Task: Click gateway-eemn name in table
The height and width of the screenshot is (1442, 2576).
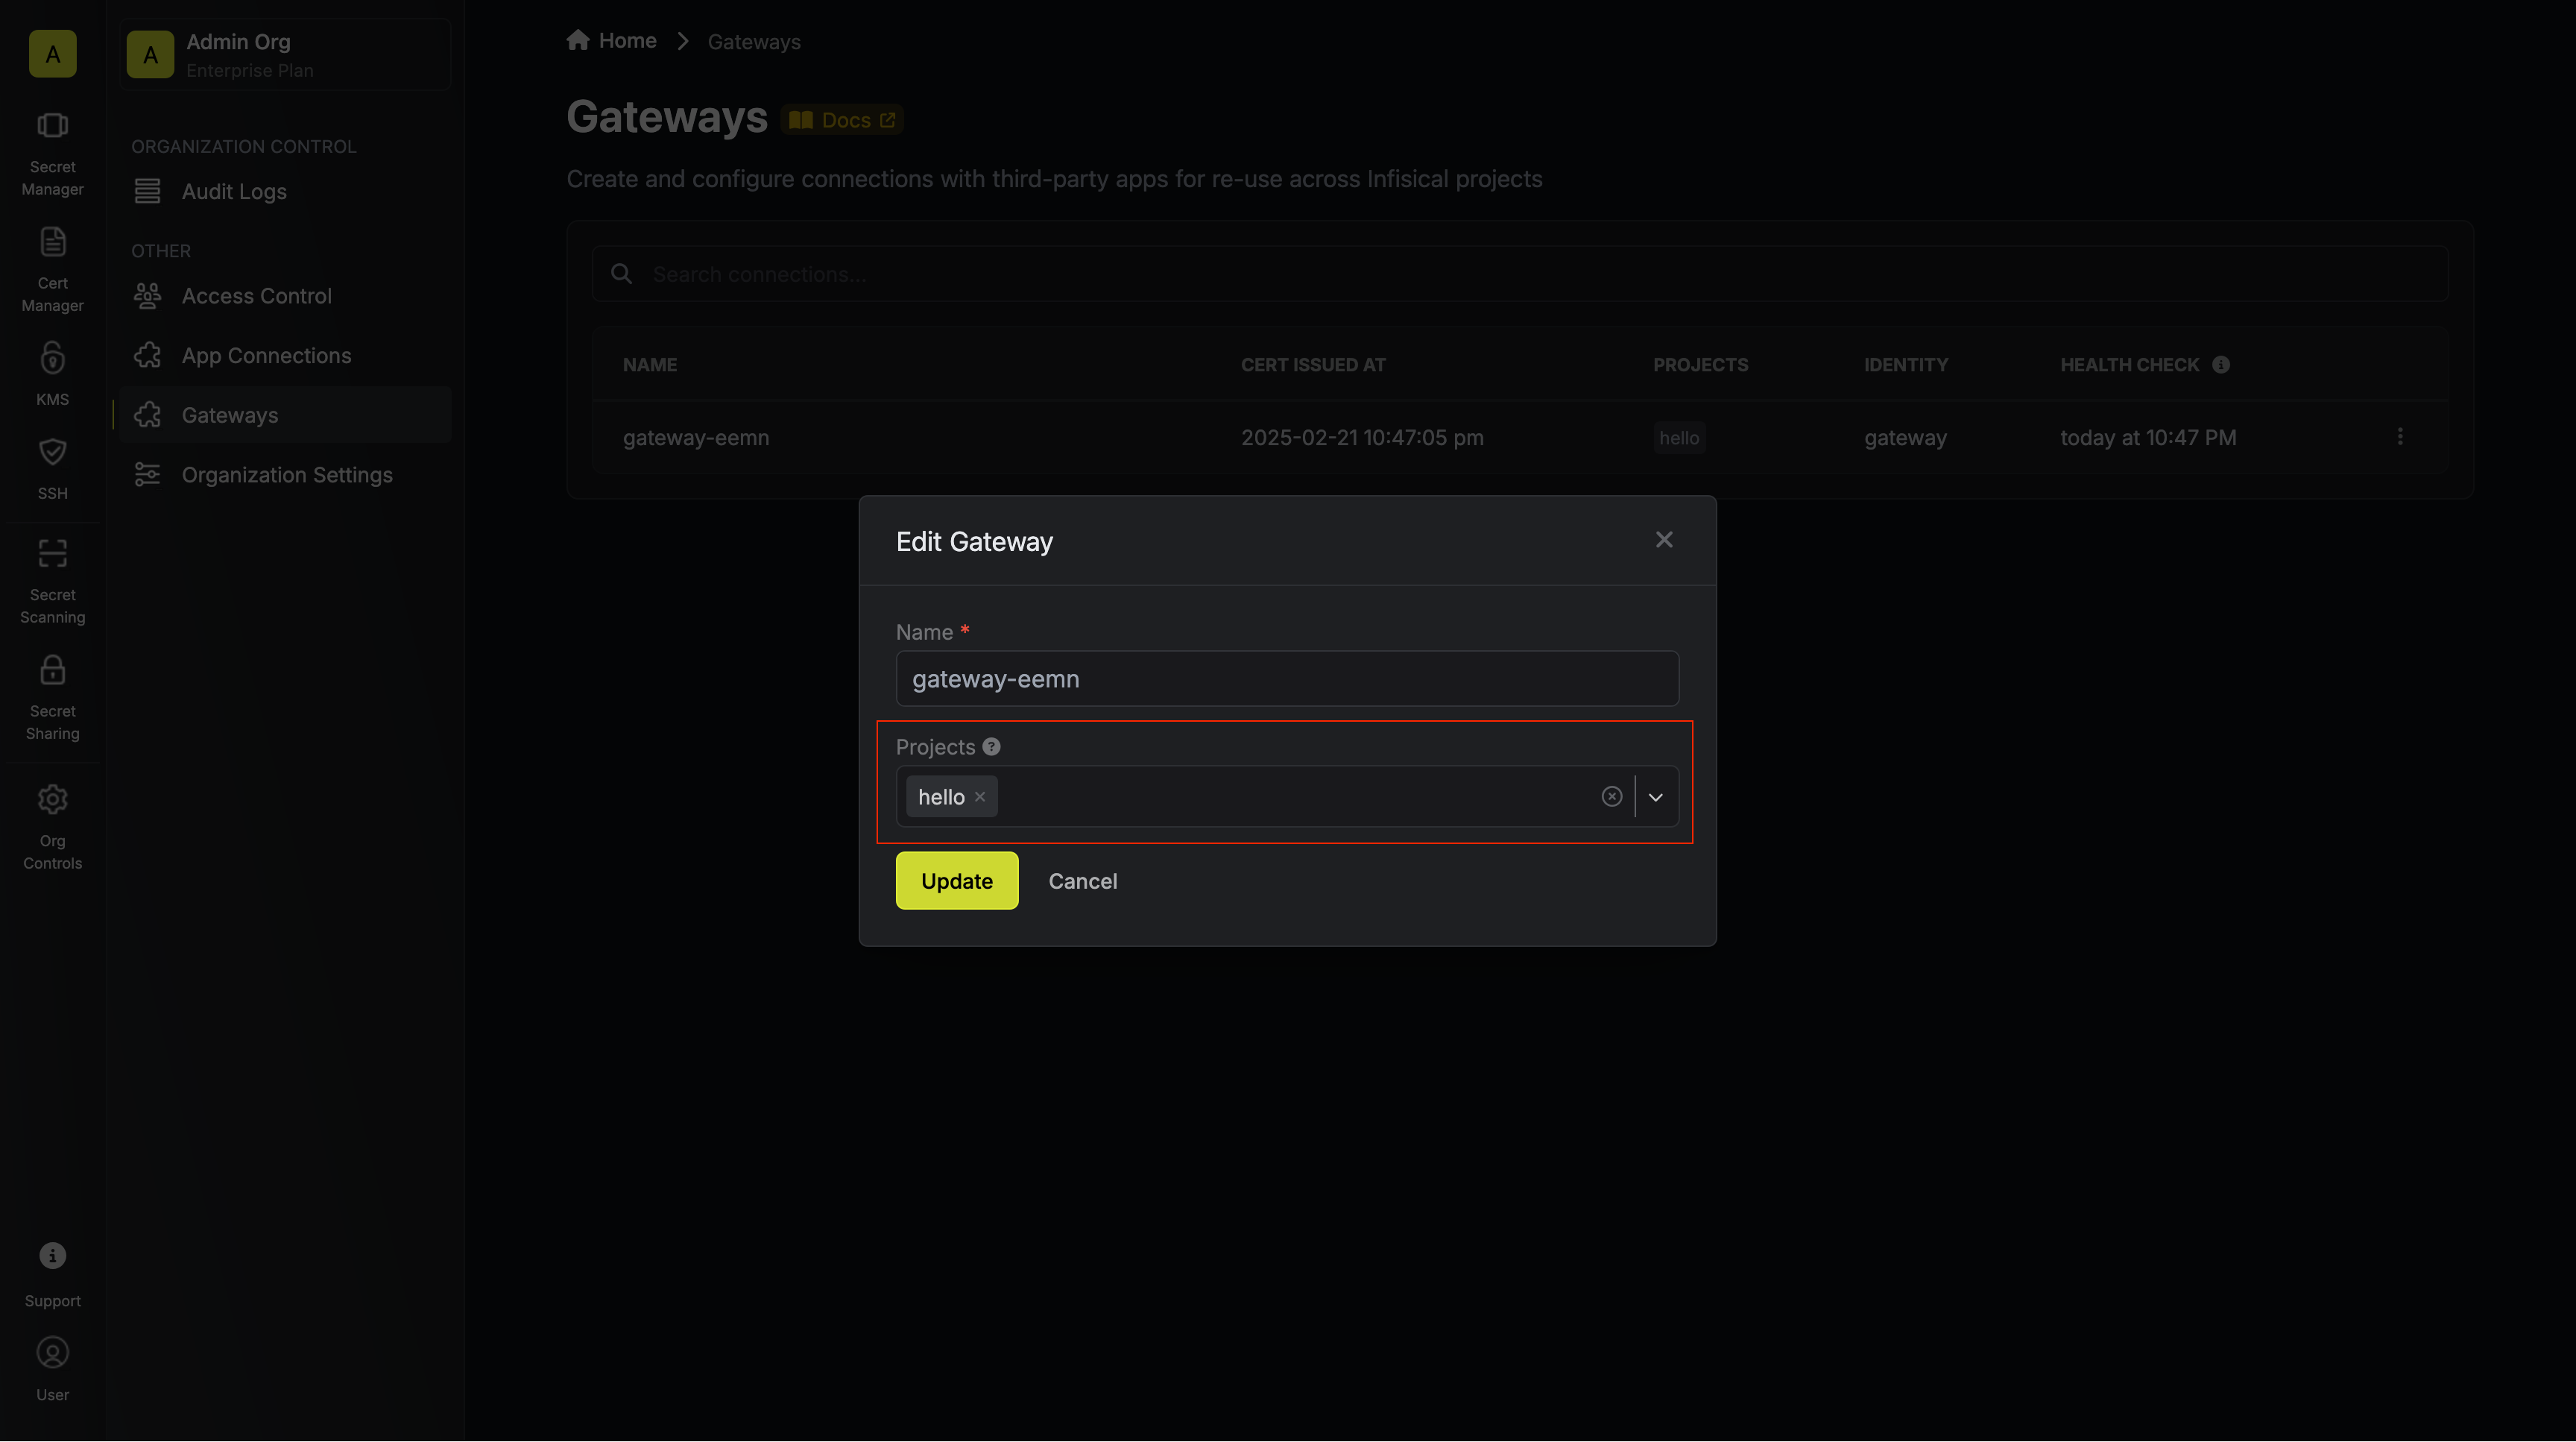Action: click(696, 438)
